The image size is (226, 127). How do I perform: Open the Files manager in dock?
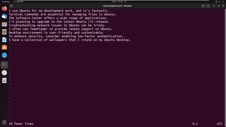[4, 24]
